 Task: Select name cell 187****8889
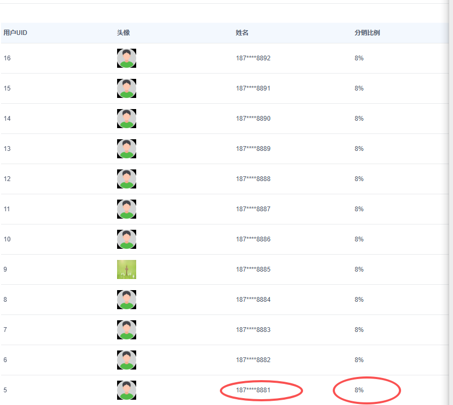[x=253, y=149]
